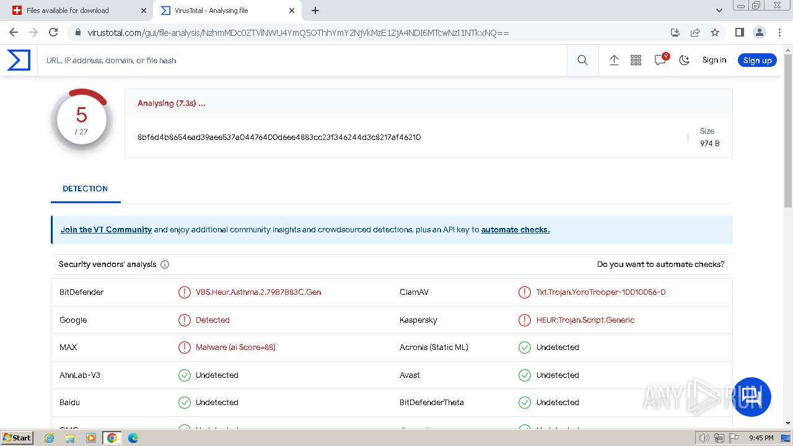The width and height of the screenshot is (793, 446).
Task: Click the ClamAV alert icon
Action: point(525,292)
